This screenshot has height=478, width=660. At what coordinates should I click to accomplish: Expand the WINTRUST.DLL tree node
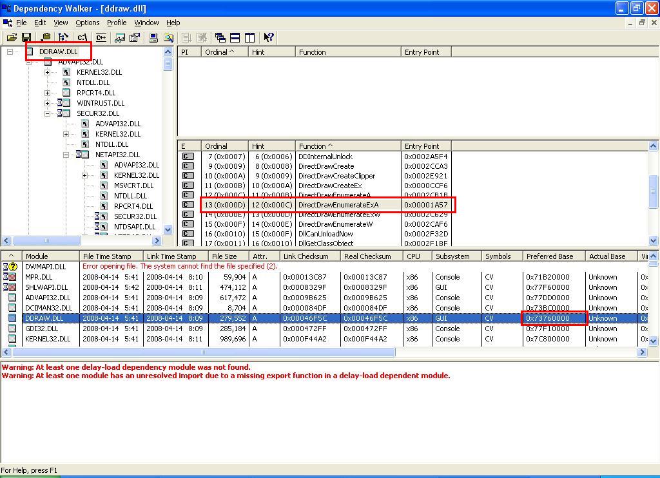click(x=47, y=103)
